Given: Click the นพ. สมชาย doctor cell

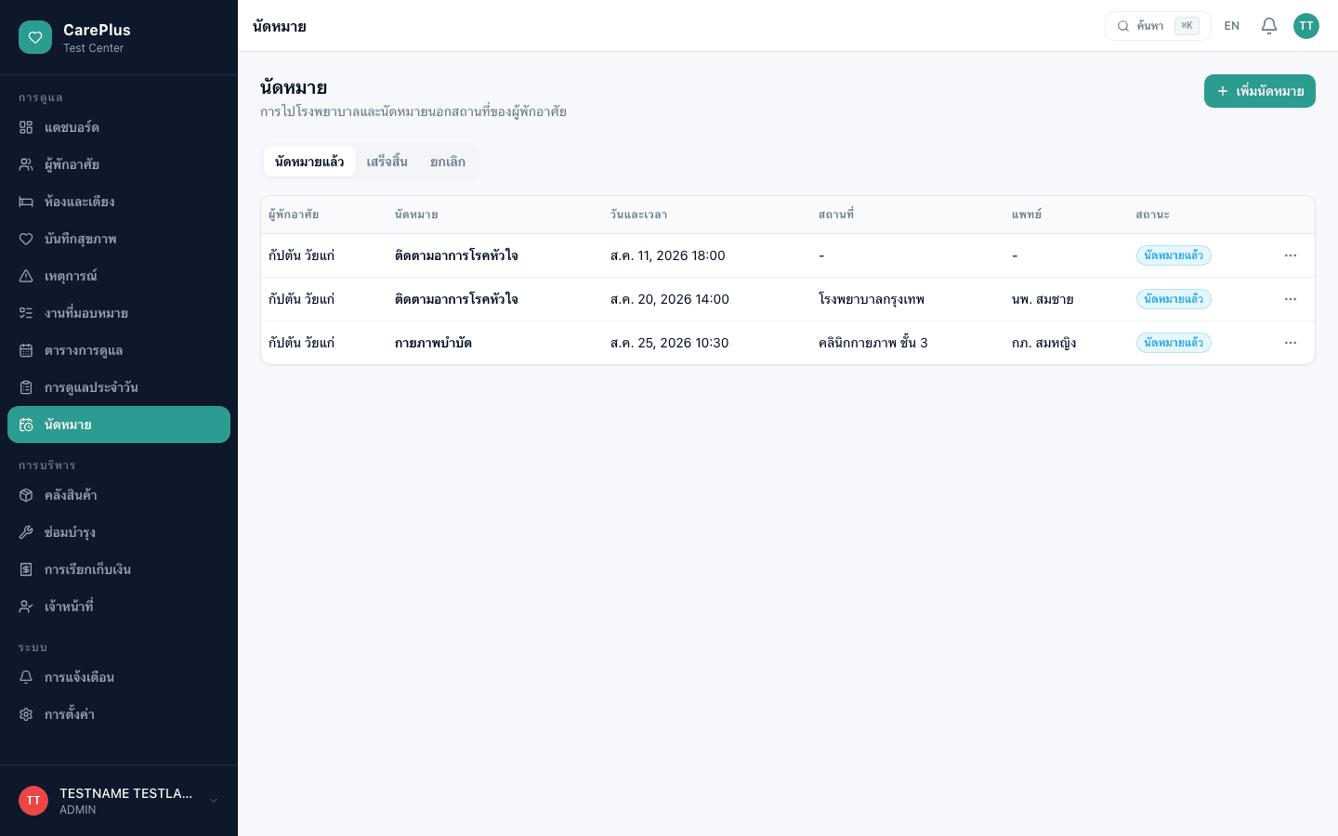Looking at the screenshot, I should [1043, 299].
